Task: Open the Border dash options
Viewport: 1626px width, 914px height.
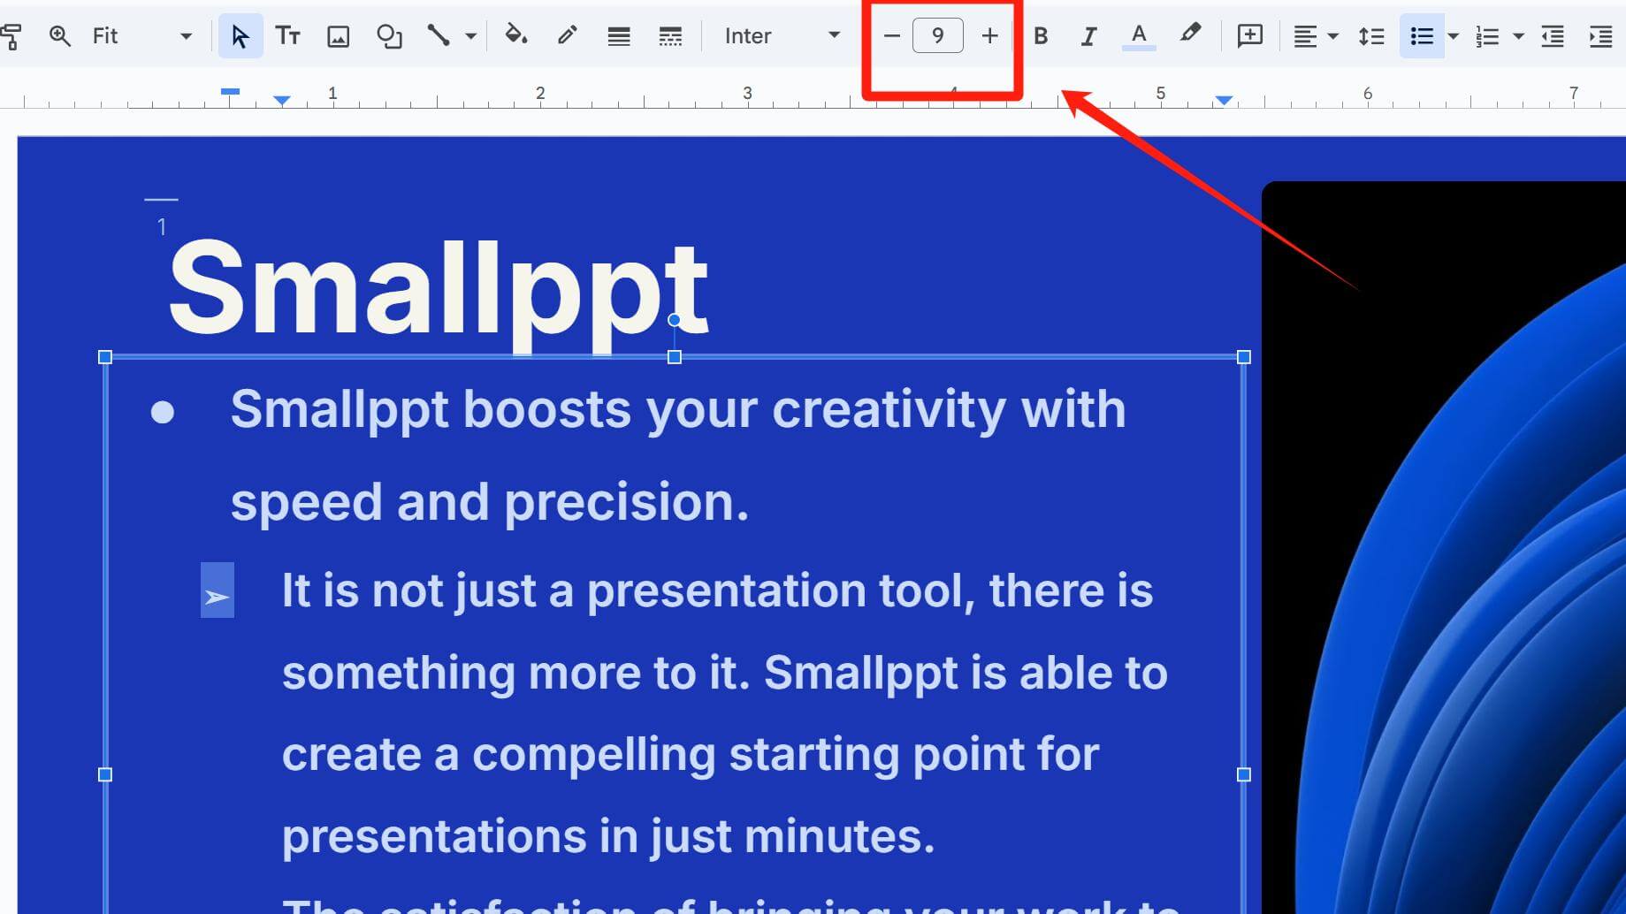Action: (670, 36)
